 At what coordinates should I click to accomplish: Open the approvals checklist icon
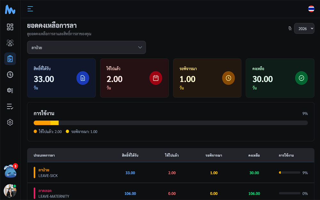click(x=10, y=106)
